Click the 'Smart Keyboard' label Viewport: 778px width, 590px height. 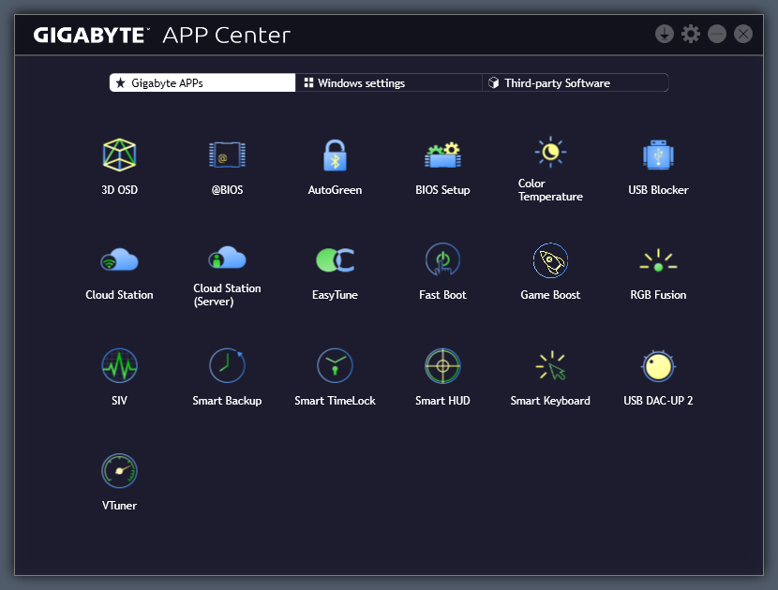[x=550, y=401]
